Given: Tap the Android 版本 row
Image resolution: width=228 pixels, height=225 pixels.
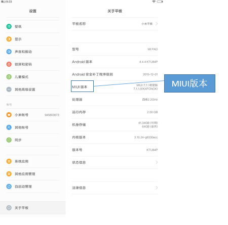Looking at the screenshot, I should [115, 62].
